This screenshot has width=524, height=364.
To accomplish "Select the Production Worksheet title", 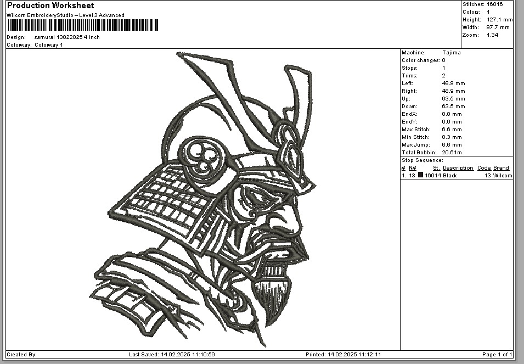I will [x=50, y=5].
